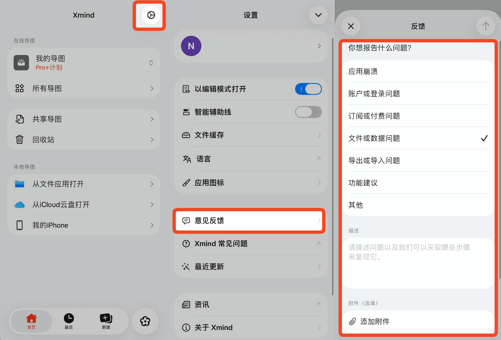Open the 我的iPhone local maps row
Viewport: 501px width, 340px height.
pyautogui.click(x=84, y=225)
